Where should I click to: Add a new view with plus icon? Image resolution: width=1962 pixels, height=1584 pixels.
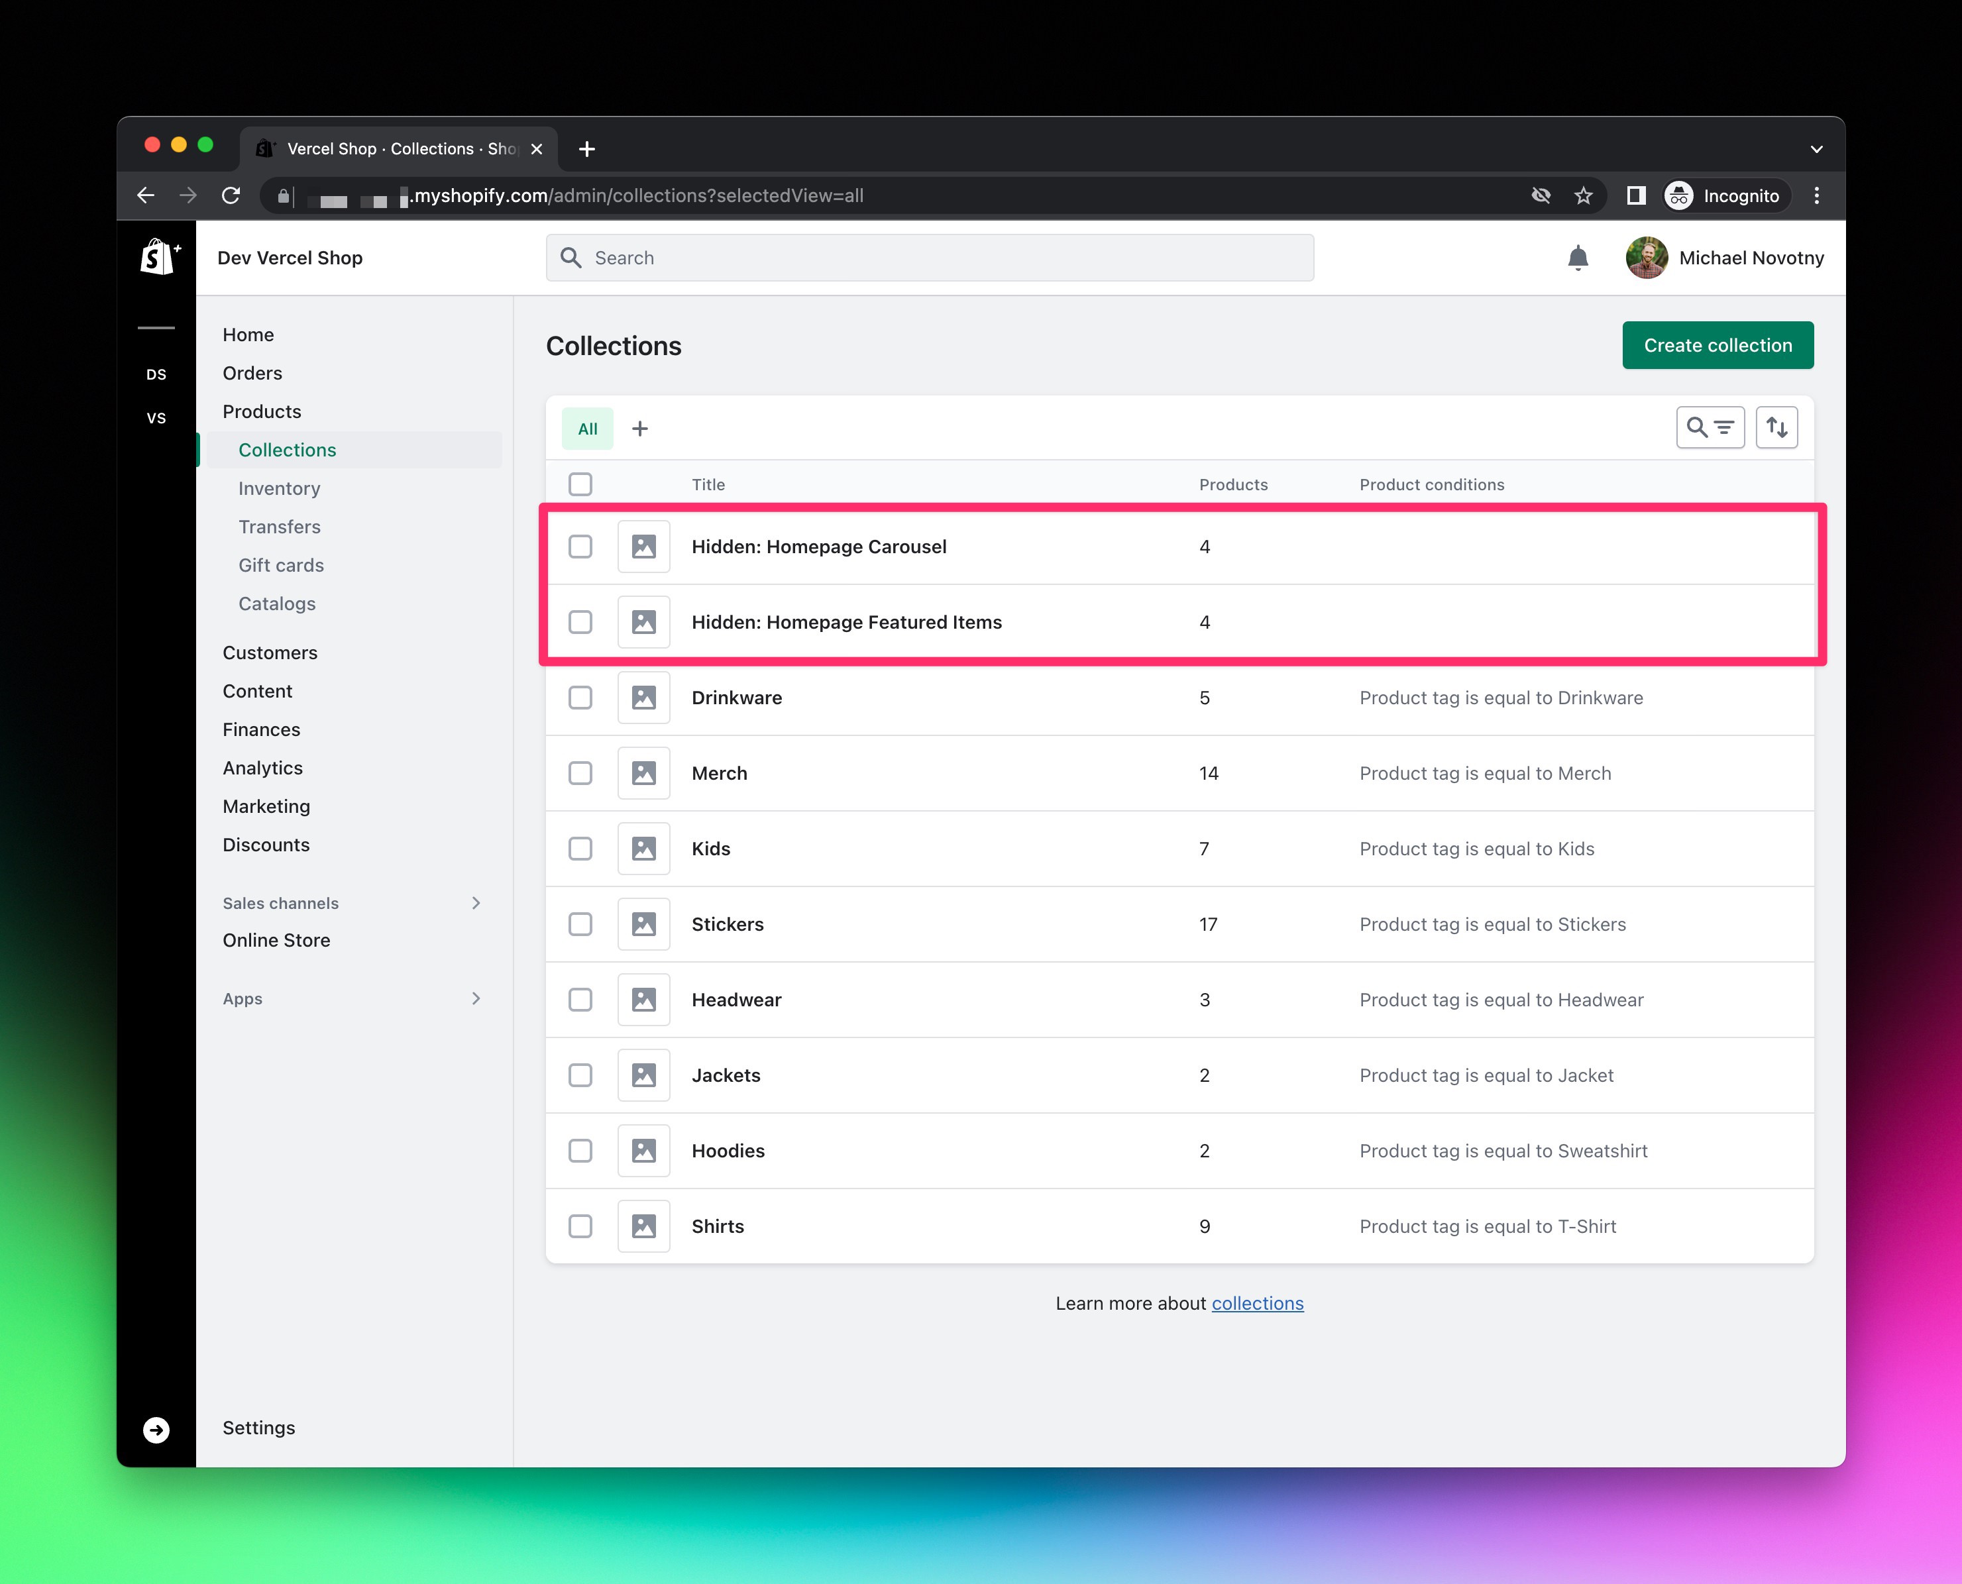(x=639, y=429)
